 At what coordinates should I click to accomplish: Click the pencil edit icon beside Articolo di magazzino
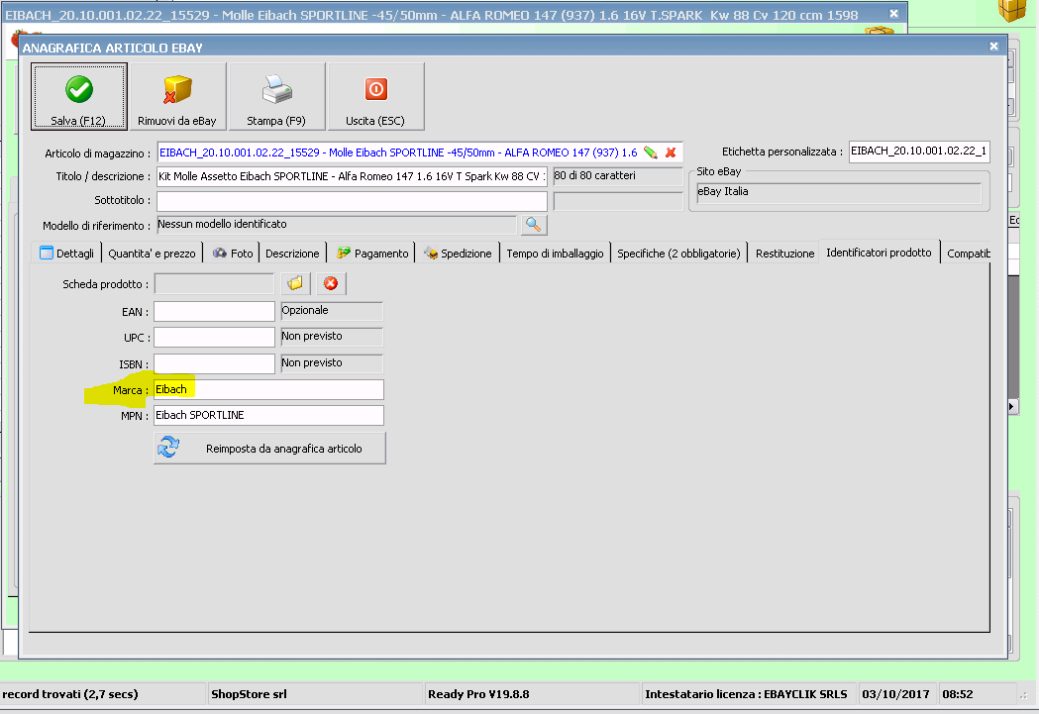pos(651,153)
